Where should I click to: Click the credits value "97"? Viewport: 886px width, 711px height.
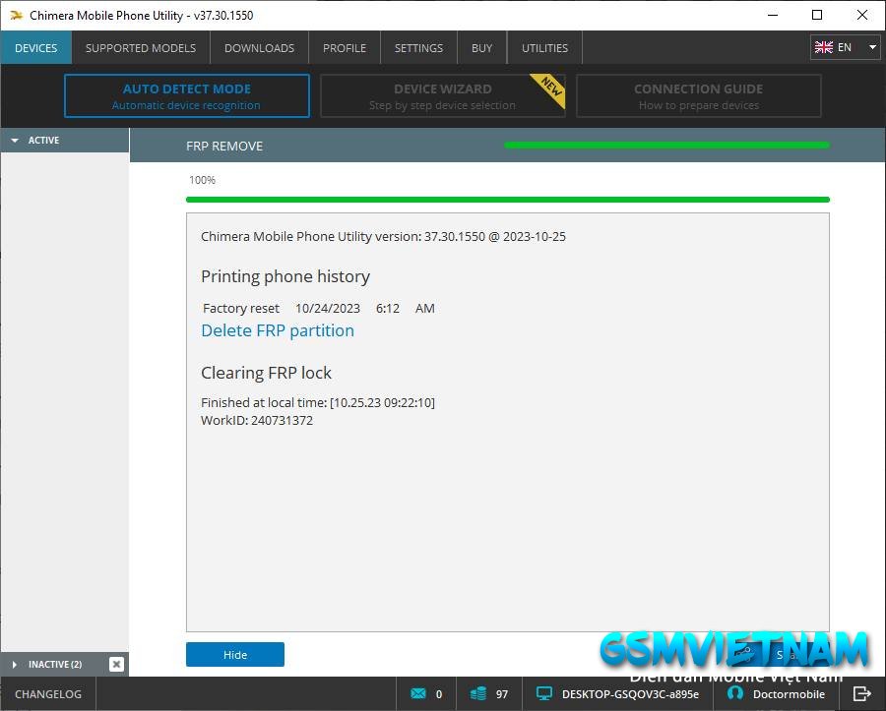pos(502,694)
